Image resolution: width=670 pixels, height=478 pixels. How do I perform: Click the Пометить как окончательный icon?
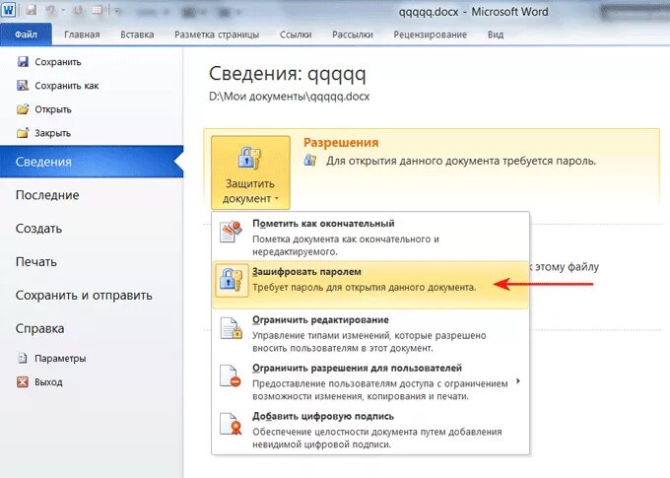231,232
